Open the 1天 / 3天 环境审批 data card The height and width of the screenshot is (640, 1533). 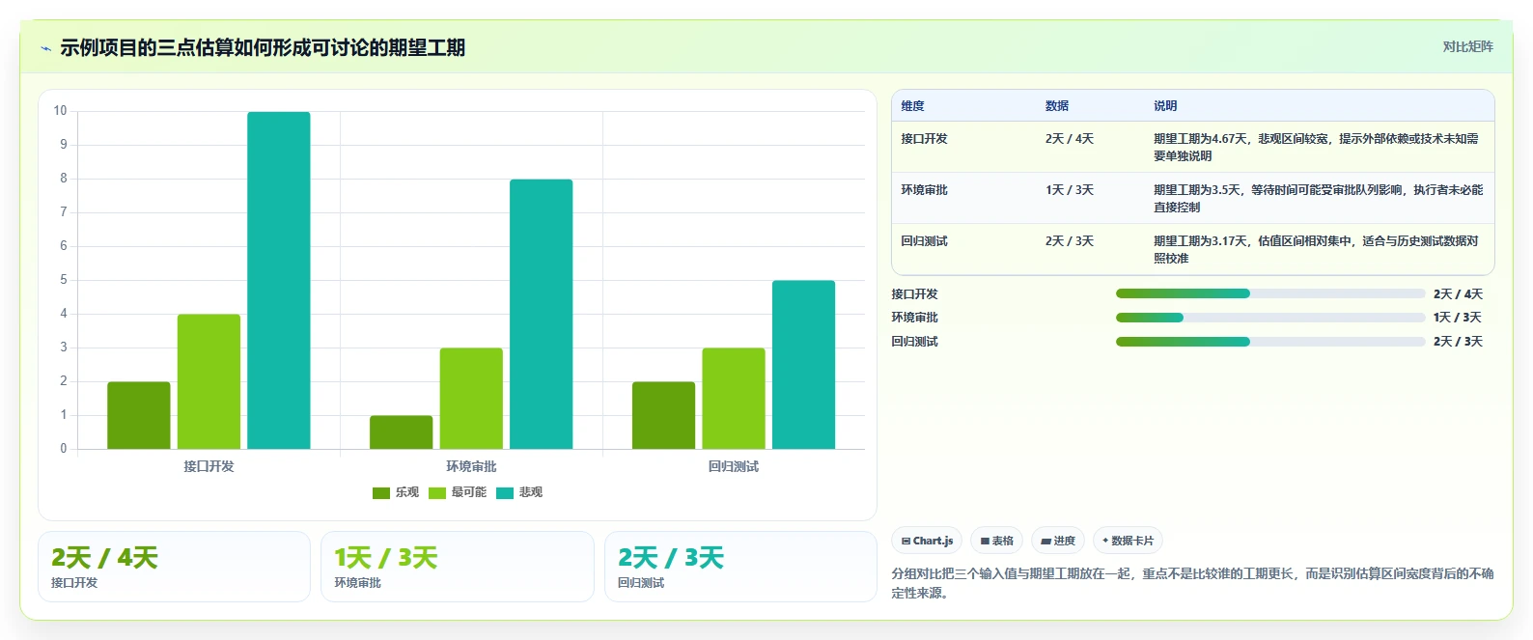pos(458,567)
